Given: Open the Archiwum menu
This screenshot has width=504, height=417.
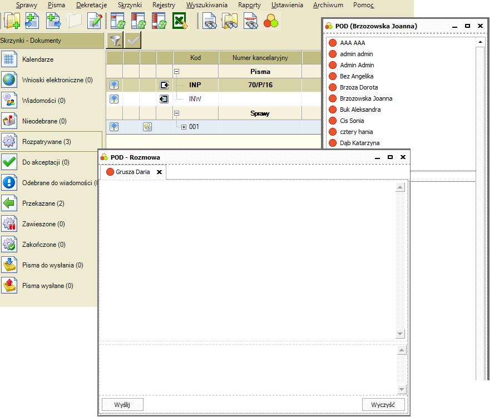Looking at the screenshot, I should 328,5.
